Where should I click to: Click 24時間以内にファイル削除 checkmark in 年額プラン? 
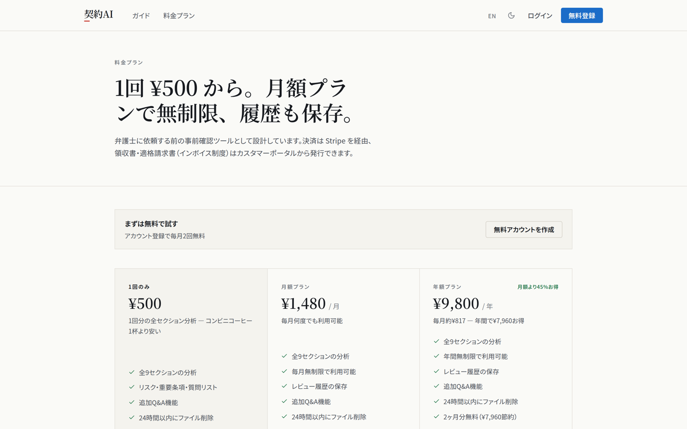[x=436, y=402]
